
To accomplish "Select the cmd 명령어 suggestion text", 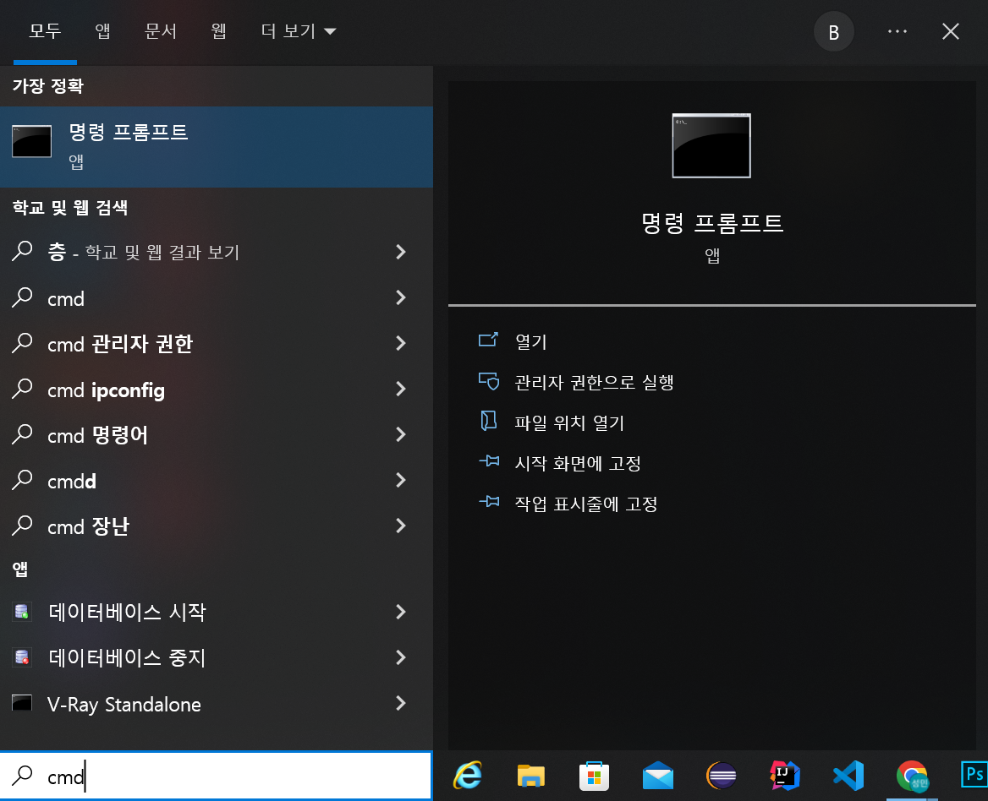I will tap(97, 435).
